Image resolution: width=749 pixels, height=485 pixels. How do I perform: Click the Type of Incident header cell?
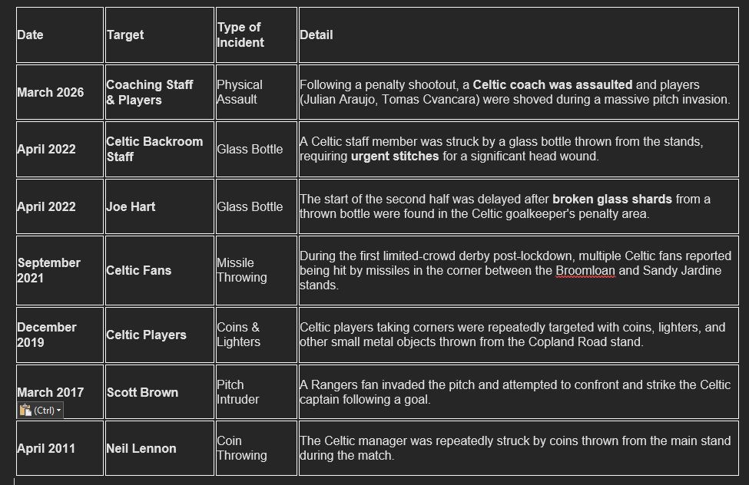pos(257,35)
